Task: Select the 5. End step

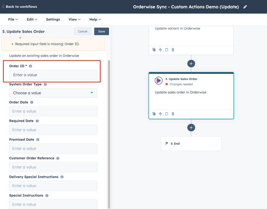Action: 191,143
